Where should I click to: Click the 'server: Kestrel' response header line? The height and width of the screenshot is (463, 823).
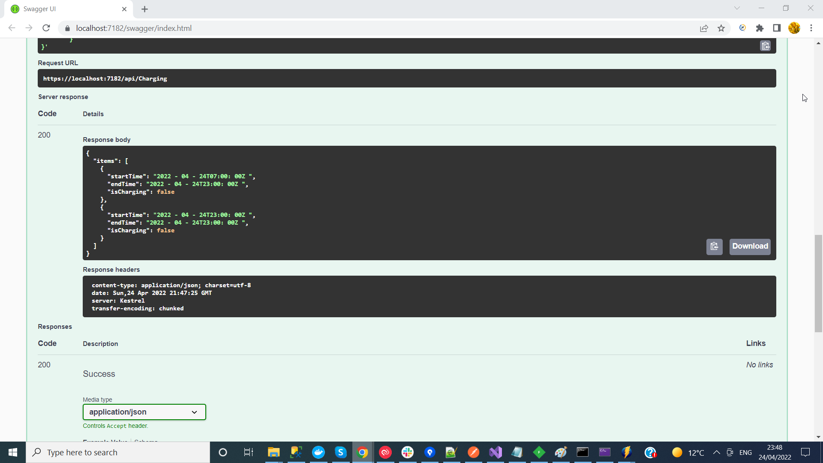pyautogui.click(x=118, y=301)
